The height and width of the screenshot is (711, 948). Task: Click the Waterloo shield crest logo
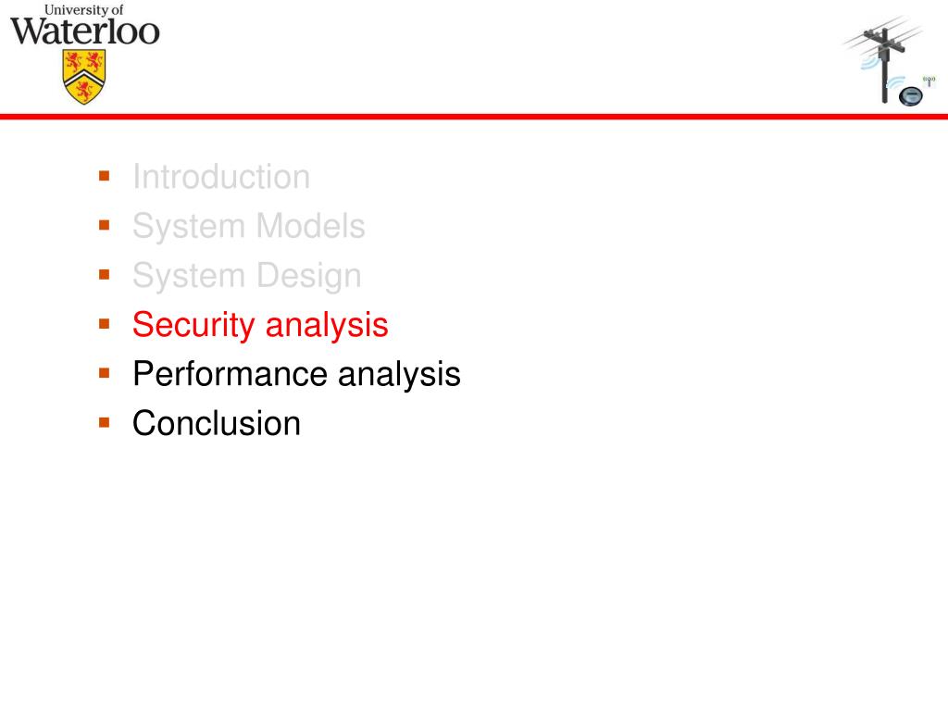click(x=84, y=77)
